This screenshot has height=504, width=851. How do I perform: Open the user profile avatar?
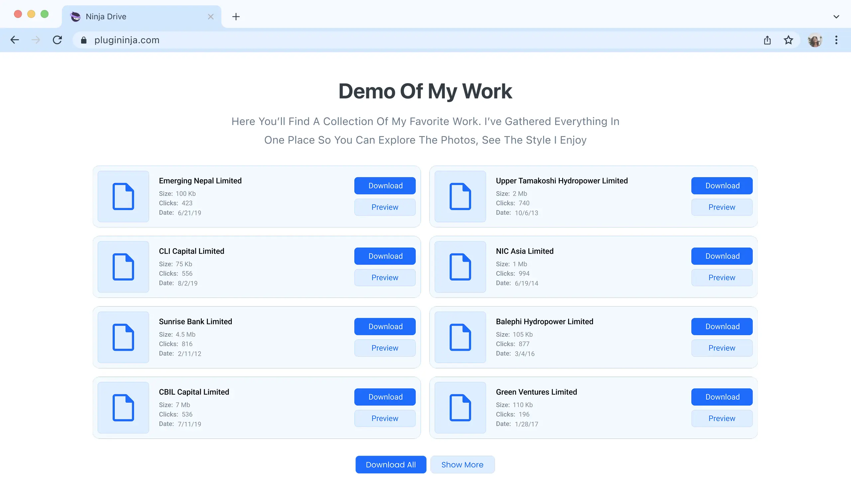(x=815, y=40)
